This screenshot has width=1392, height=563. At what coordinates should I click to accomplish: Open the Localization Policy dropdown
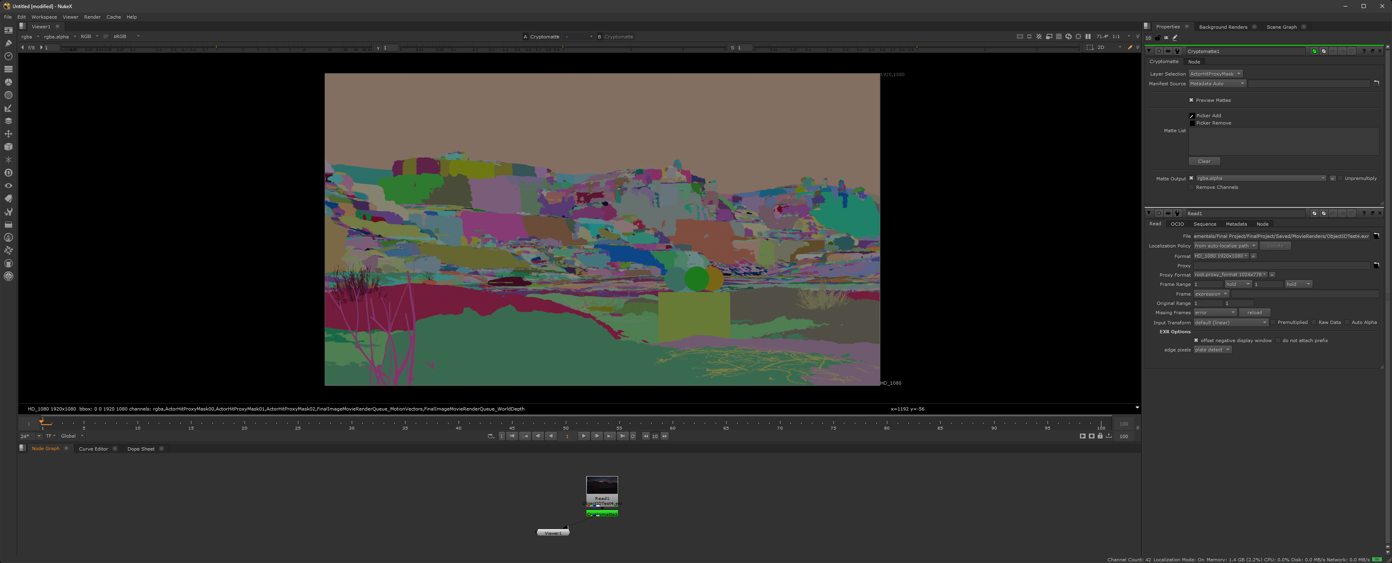pos(1226,246)
